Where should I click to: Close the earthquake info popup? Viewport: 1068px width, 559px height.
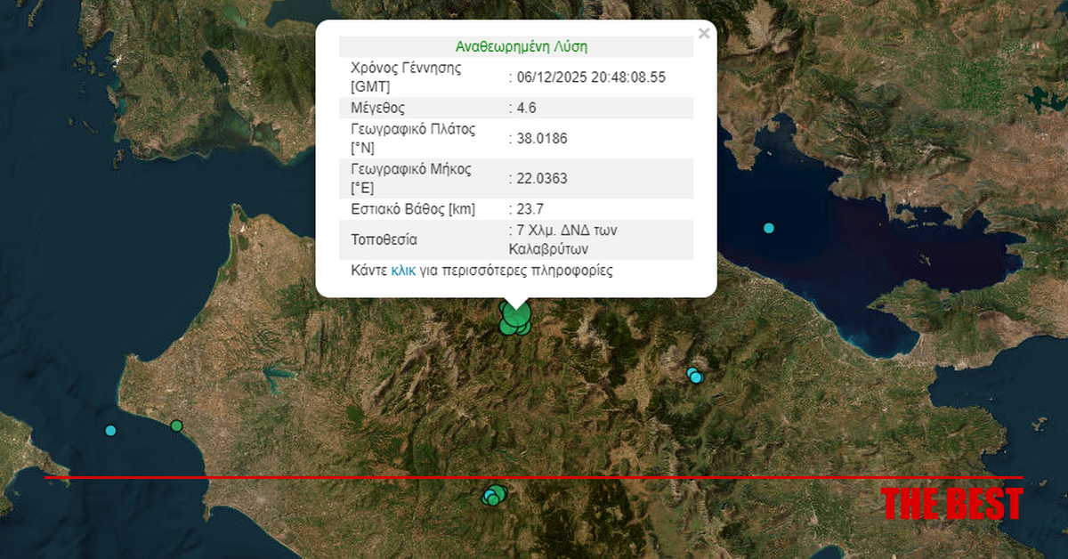pyautogui.click(x=704, y=34)
